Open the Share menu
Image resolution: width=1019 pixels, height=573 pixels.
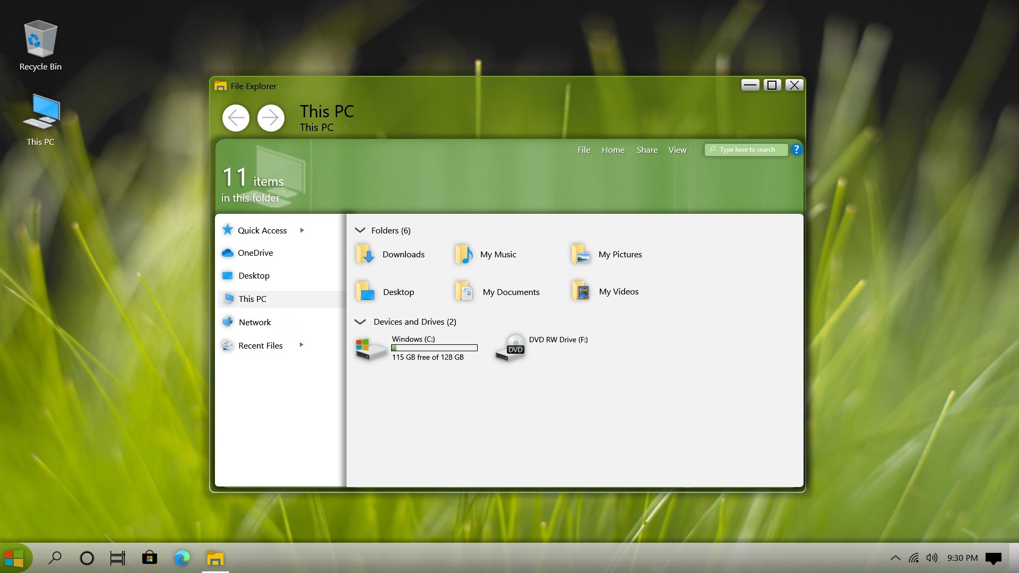pos(647,150)
